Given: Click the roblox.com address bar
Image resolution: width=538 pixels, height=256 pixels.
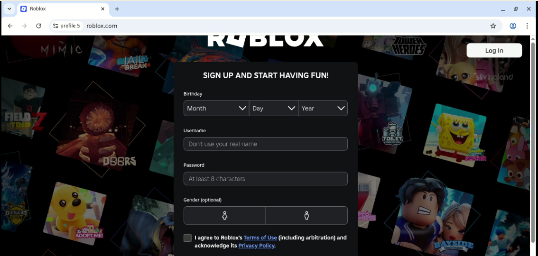Looking at the screenshot, I should [275, 26].
